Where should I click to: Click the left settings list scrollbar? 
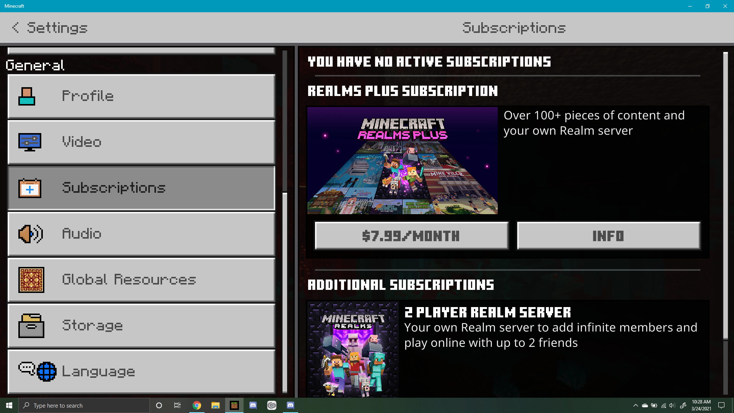pyautogui.click(x=285, y=292)
